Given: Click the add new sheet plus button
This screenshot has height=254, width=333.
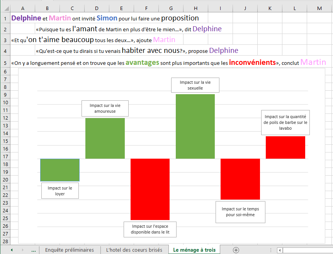Looking at the screenshot, I should [236, 250].
